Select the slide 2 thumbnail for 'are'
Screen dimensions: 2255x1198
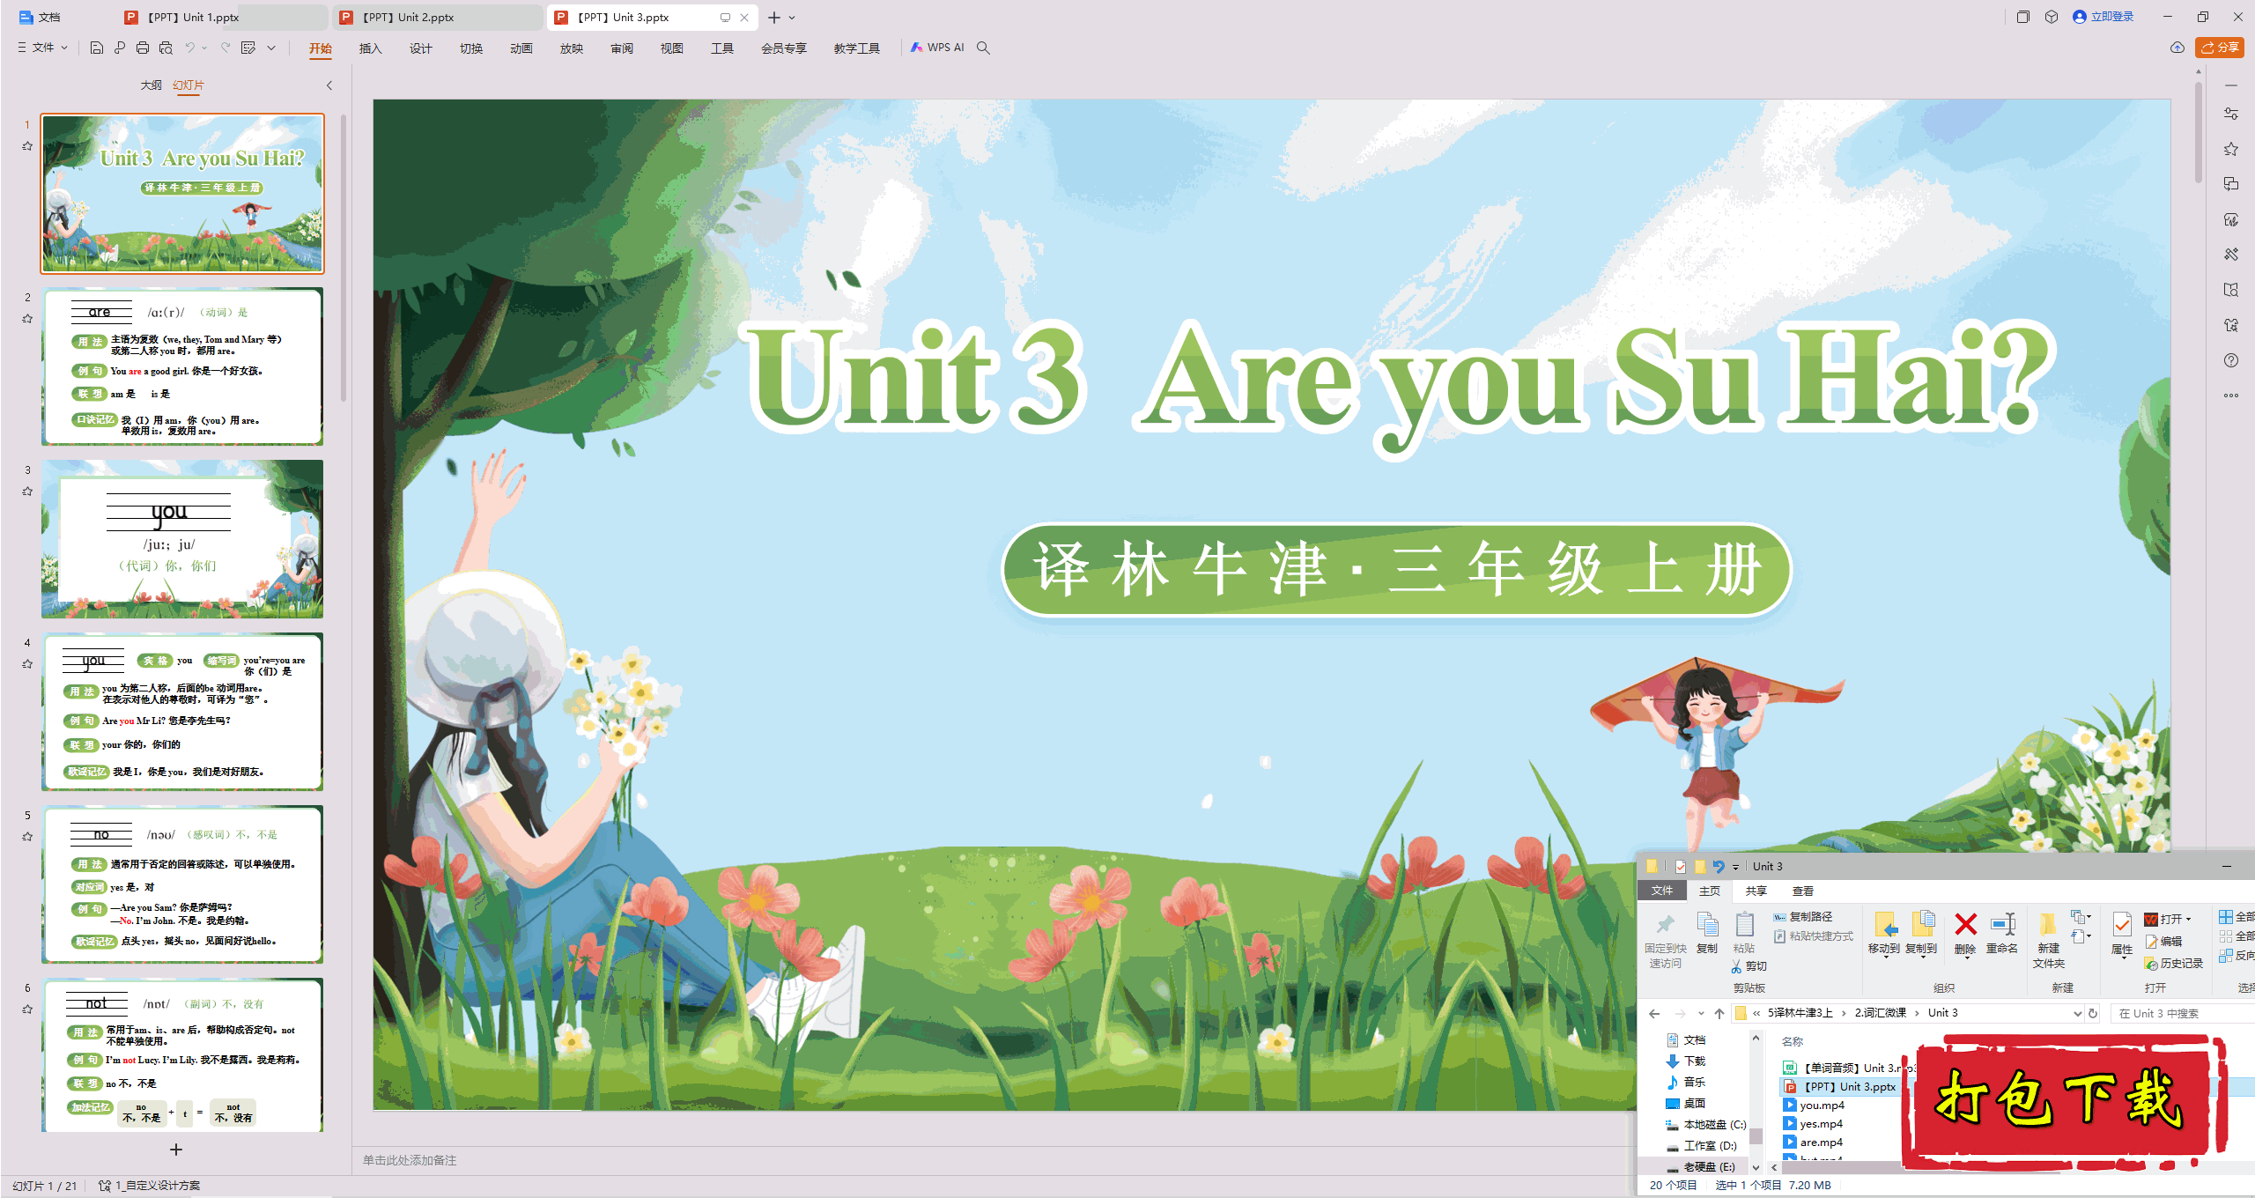pyautogui.click(x=182, y=366)
